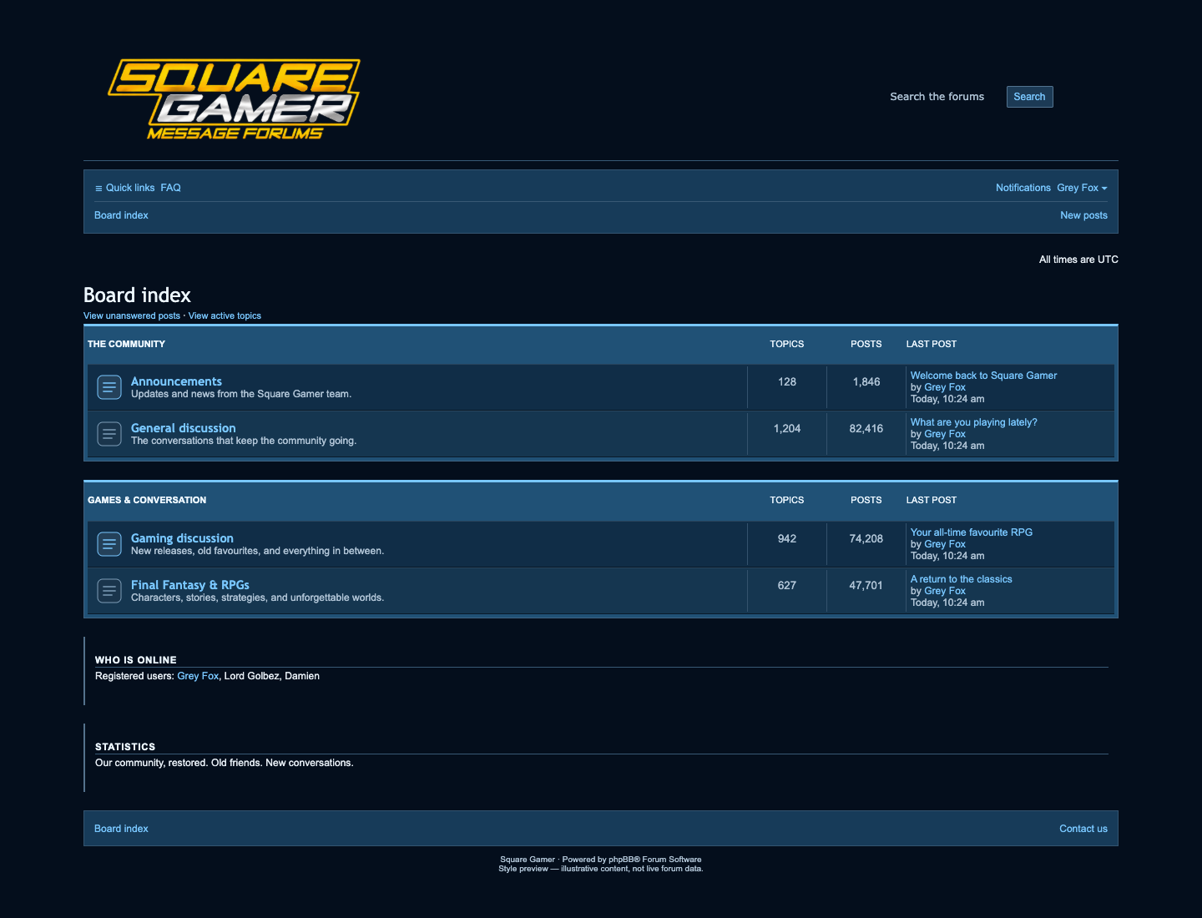Open the Quick links menu
The height and width of the screenshot is (918, 1202).
(x=124, y=188)
